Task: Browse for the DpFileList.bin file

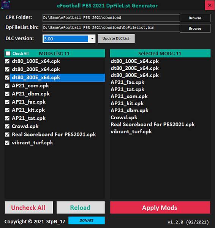Action: click(x=195, y=28)
